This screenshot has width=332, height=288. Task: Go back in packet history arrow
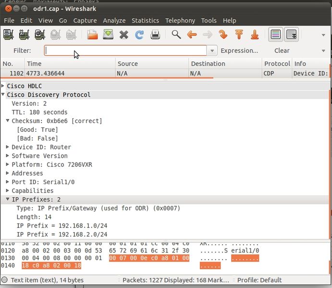[x=192, y=34]
